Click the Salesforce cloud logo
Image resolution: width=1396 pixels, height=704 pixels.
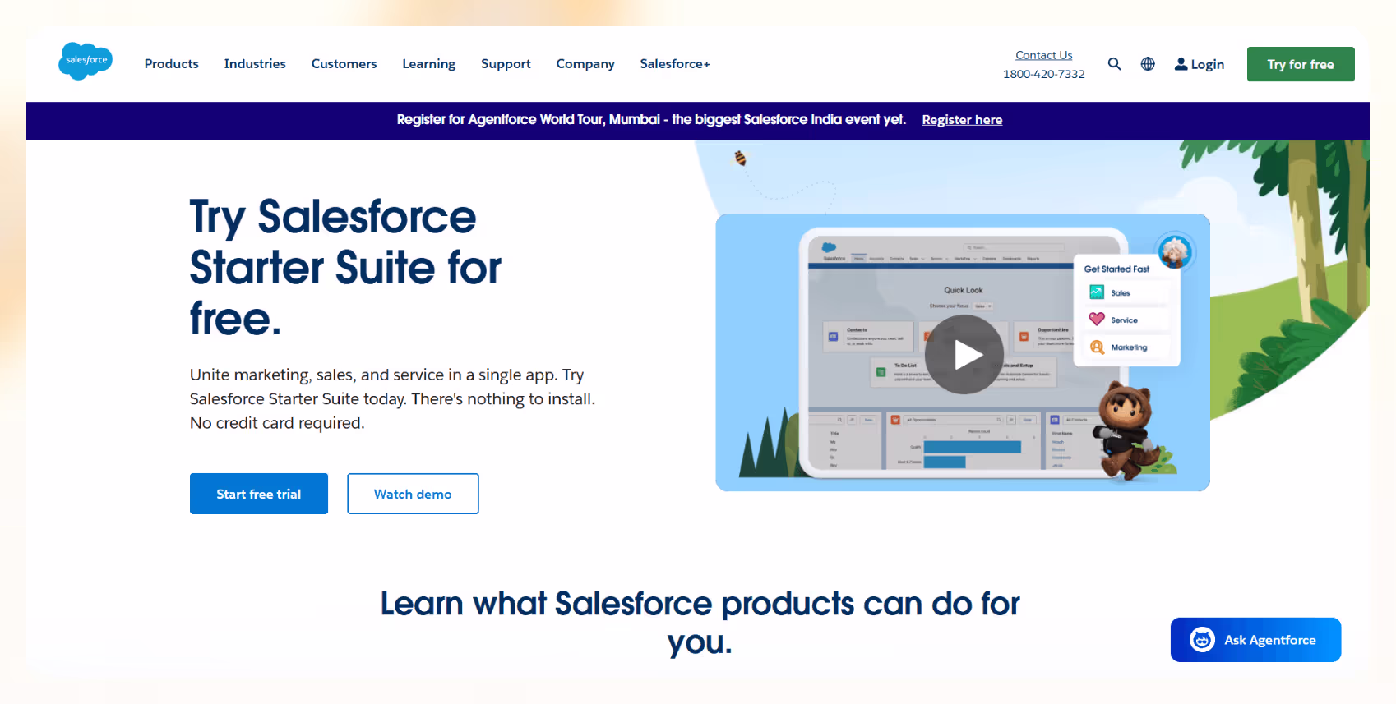click(86, 61)
